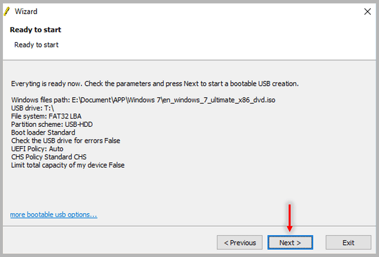
Task: Click the red arrow pointing at Next
Action: click(289, 218)
